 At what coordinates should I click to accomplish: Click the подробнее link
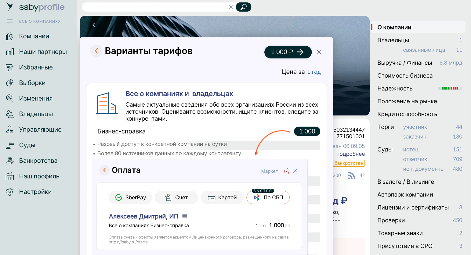coord(350,154)
